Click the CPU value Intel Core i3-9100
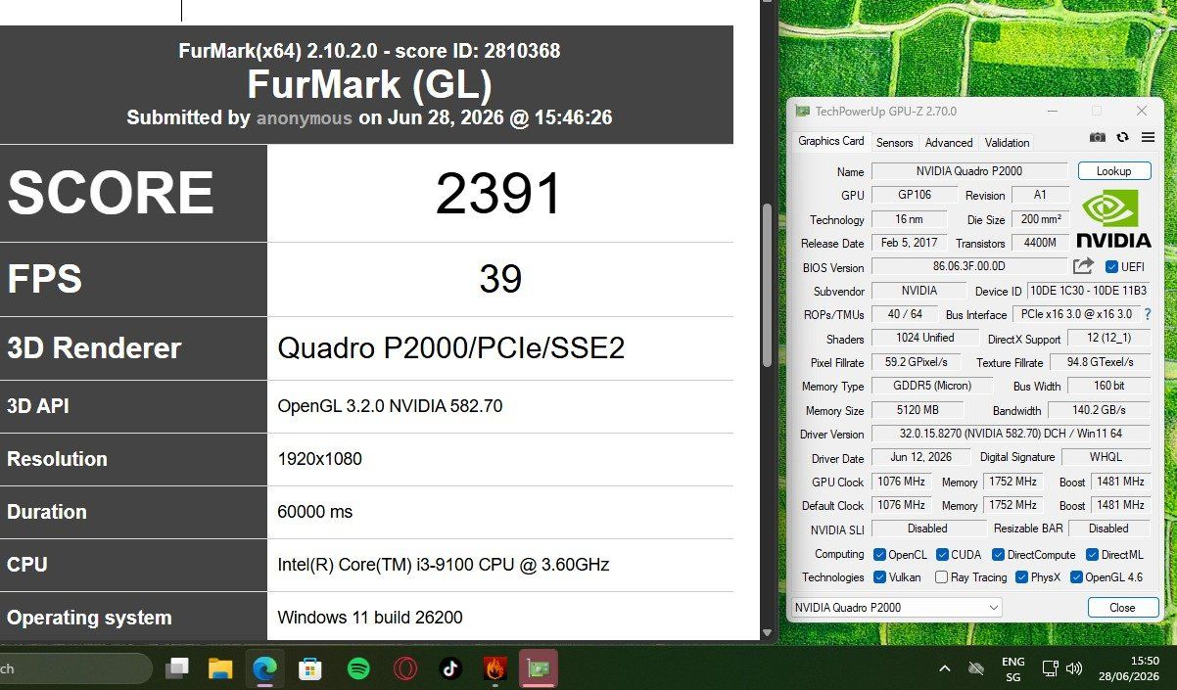The height and width of the screenshot is (690, 1177). tap(444, 565)
